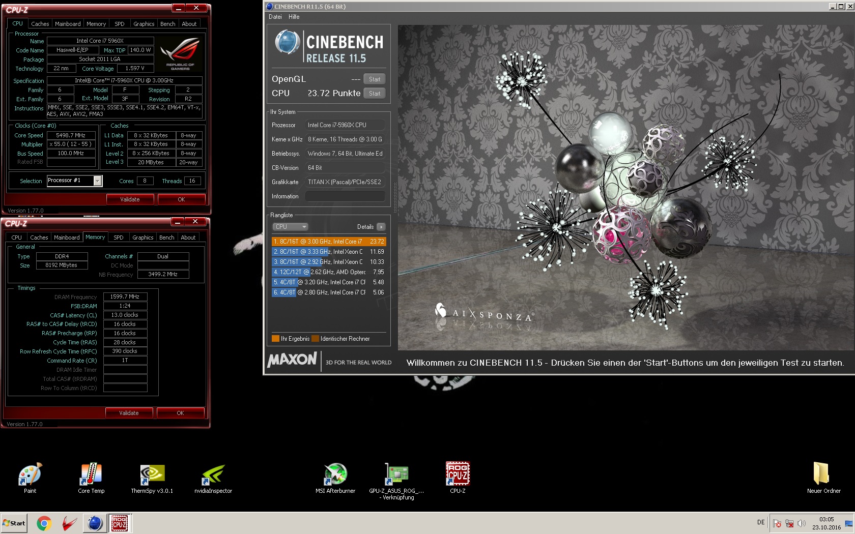Click the rendered Cinebench scene image
Viewport: 855px width, 534px height.
(x=626, y=188)
